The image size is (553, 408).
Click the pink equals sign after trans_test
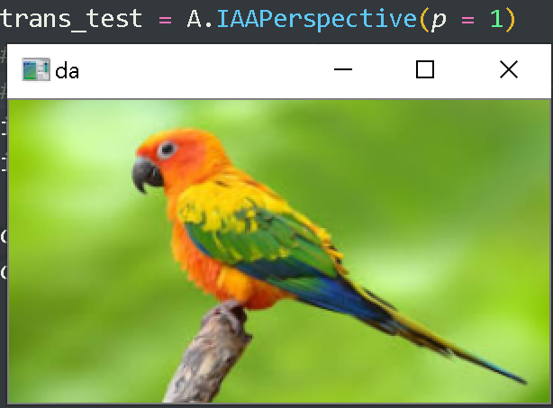coord(165,20)
